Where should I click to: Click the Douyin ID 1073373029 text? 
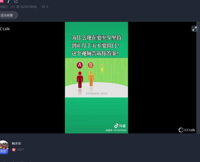(x=116, y=130)
